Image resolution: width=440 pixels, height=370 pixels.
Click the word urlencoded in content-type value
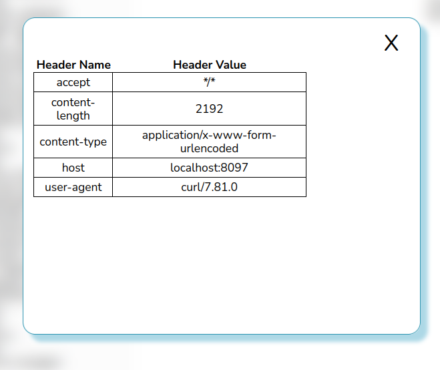(x=209, y=148)
